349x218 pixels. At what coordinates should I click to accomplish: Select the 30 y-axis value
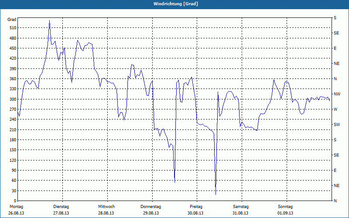click(x=14, y=191)
